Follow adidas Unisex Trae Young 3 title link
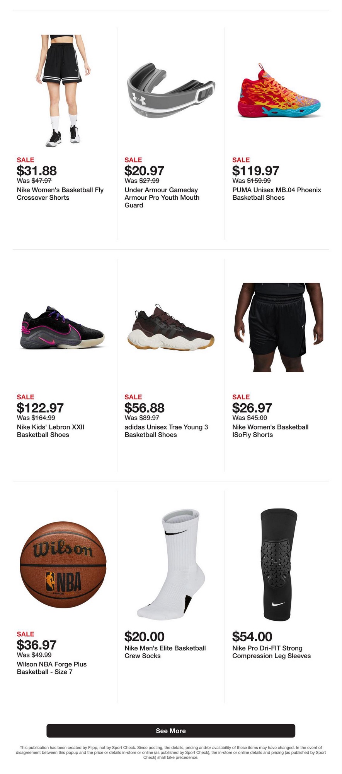The height and width of the screenshot is (774, 342). point(166,431)
